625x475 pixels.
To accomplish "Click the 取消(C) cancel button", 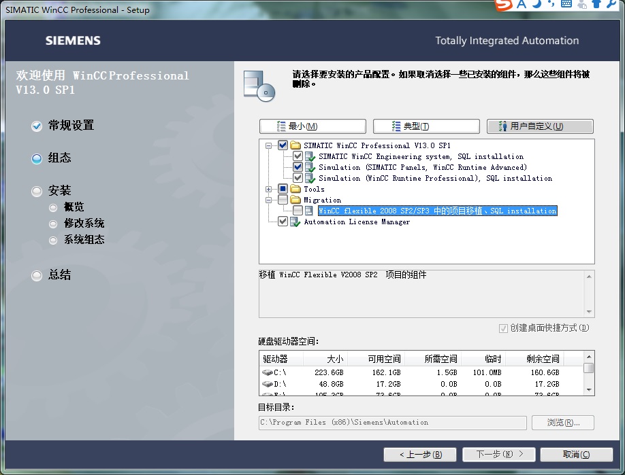I will [577, 455].
